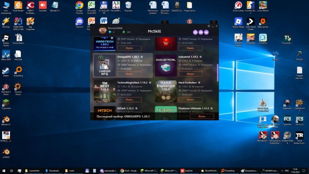
Task: Switch to Everything taskbar window
Action: tap(228, 171)
